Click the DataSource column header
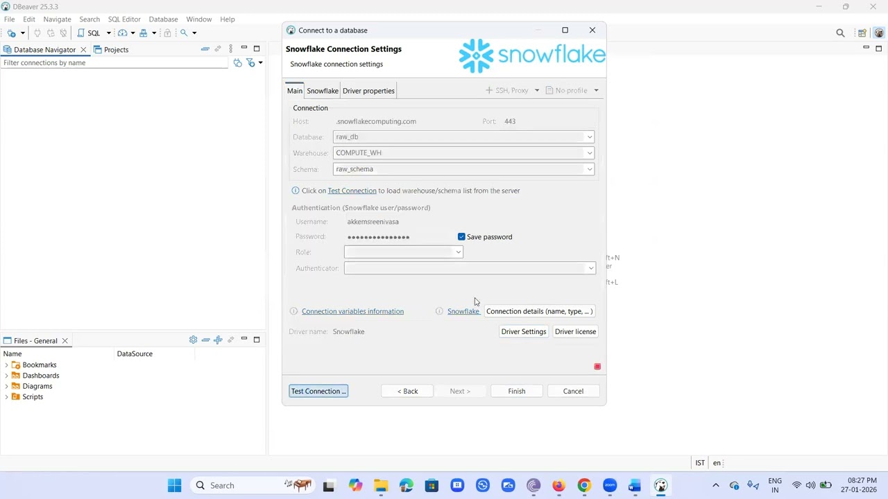The height and width of the screenshot is (499, 888). click(135, 354)
